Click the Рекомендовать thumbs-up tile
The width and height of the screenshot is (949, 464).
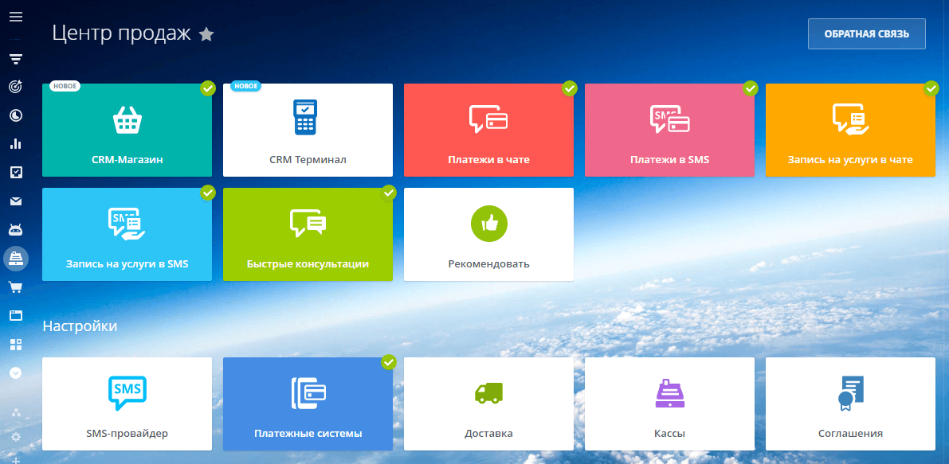point(488,235)
